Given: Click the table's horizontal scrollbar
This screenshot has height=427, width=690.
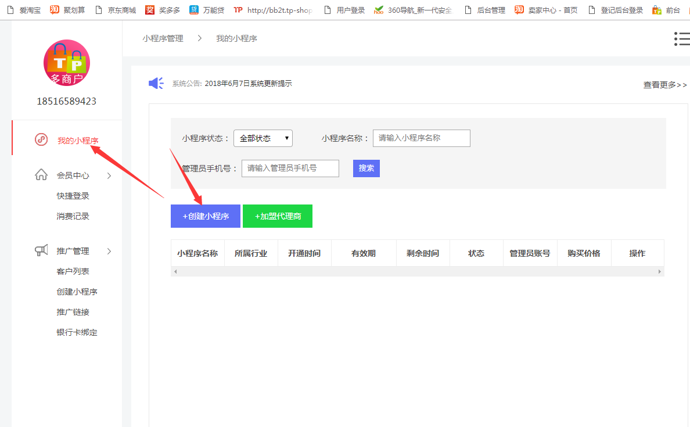Looking at the screenshot, I should tap(417, 271).
